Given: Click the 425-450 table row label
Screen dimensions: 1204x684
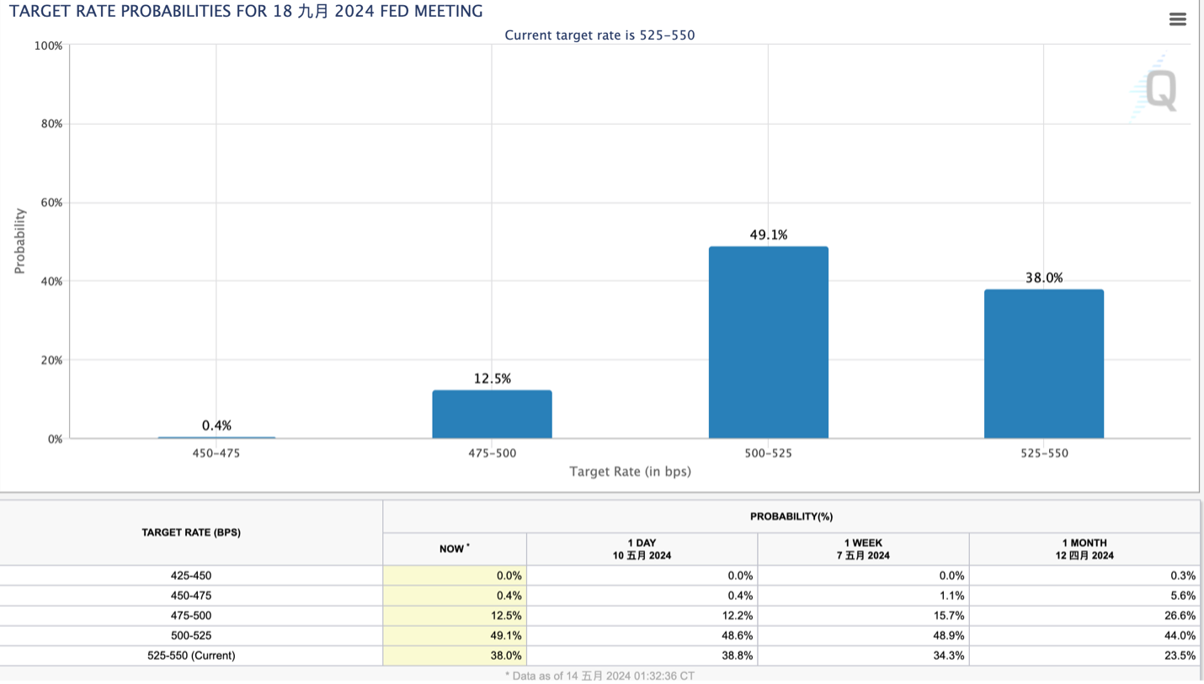Looking at the screenshot, I should (191, 576).
